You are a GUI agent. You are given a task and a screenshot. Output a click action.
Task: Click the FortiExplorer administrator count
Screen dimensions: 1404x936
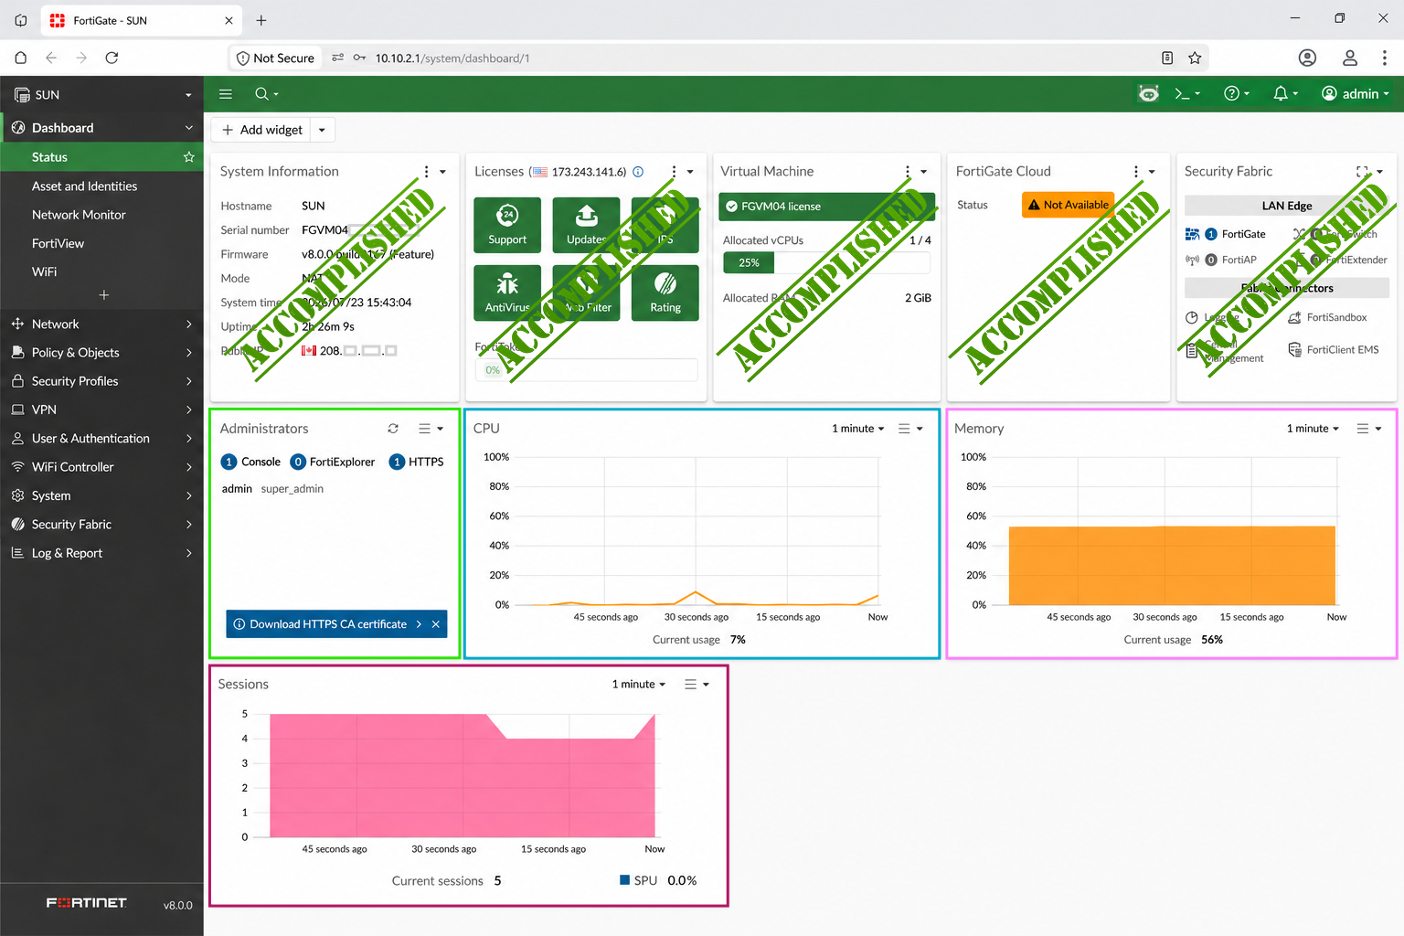pyautogui.click(x=333, y=462)
